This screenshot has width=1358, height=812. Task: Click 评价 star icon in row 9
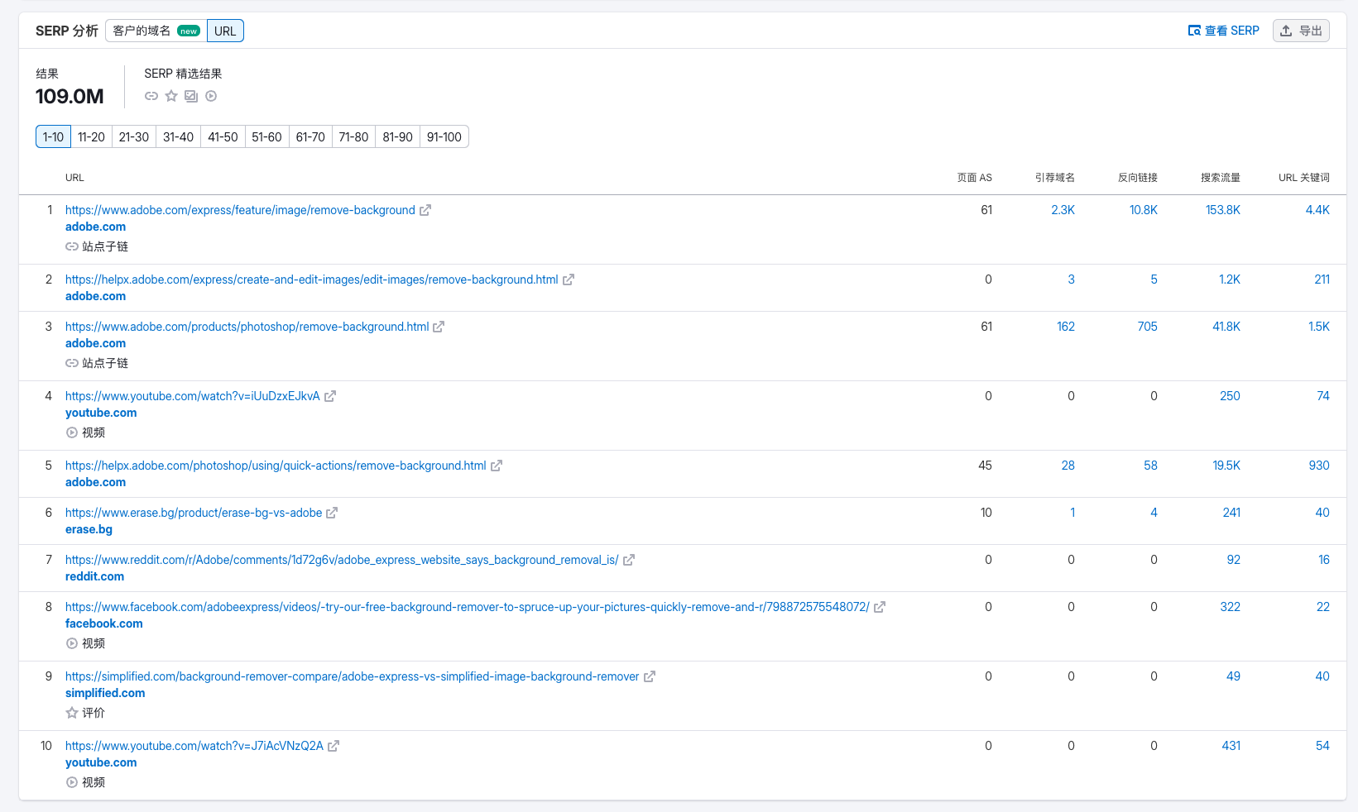point(72,713)
